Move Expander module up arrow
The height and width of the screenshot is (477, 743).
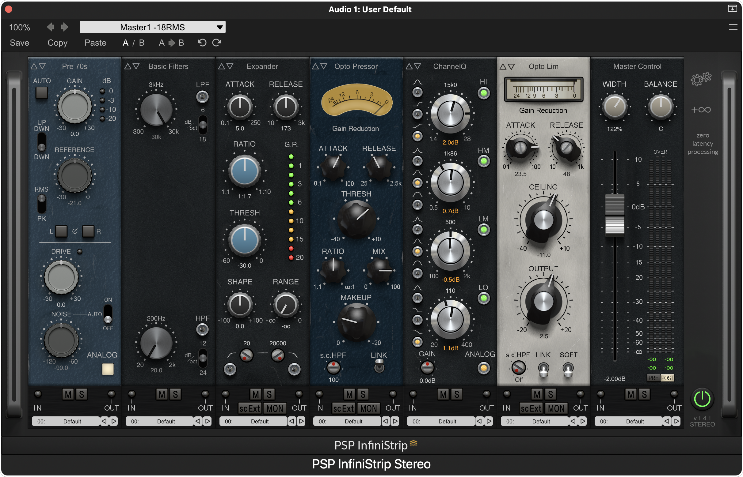point(221,66)
